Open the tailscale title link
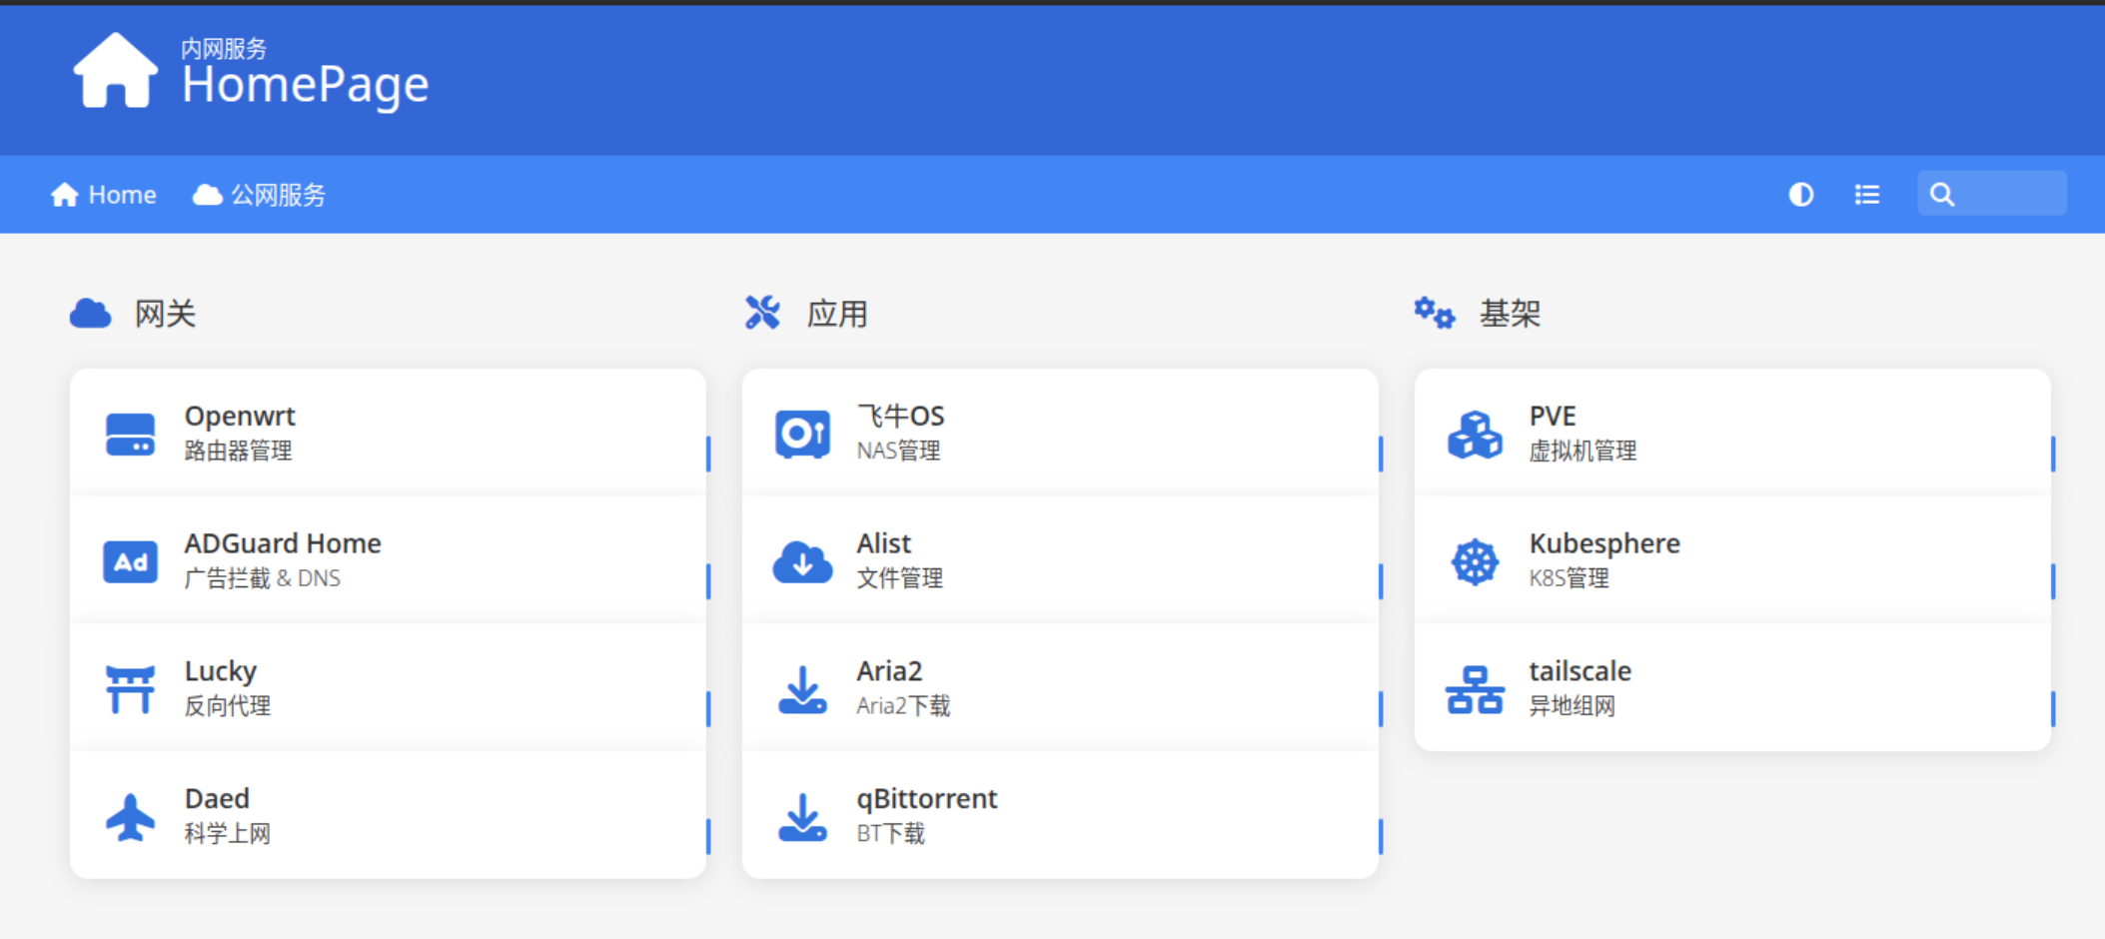2105x939 pixels. (x=1580, y=671)
